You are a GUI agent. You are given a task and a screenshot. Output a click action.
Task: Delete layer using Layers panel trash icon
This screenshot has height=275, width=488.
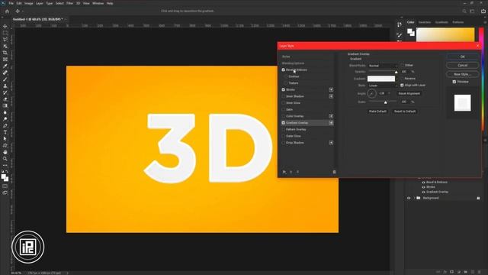(480, 272)
